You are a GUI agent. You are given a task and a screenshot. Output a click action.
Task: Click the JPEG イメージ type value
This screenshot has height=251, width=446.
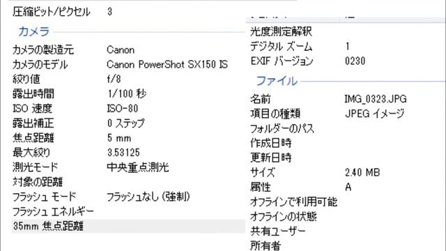click(x=375, y=114)
